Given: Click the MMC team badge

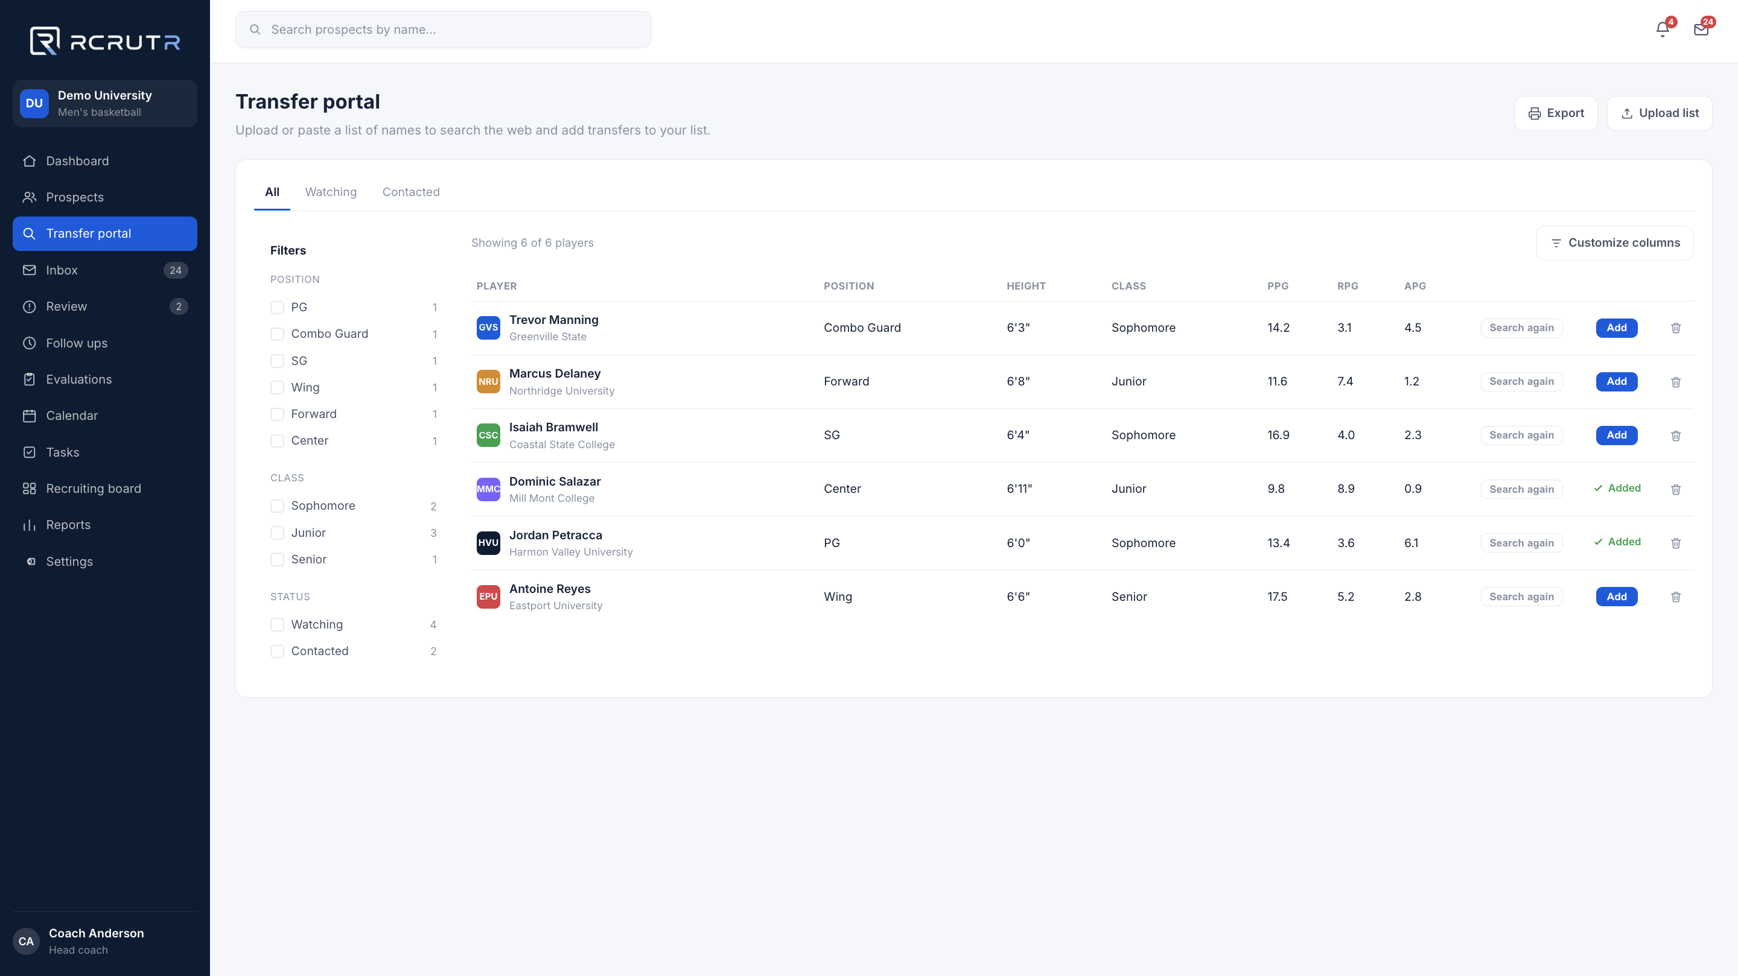Looking at the screenshot, I should coord(488,489).
